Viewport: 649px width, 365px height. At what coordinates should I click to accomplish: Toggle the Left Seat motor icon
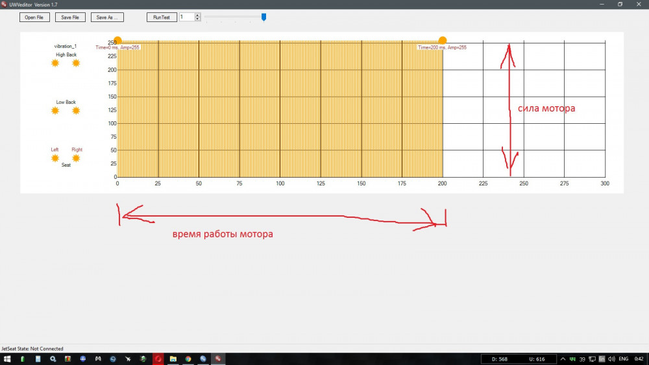[55, 158]
